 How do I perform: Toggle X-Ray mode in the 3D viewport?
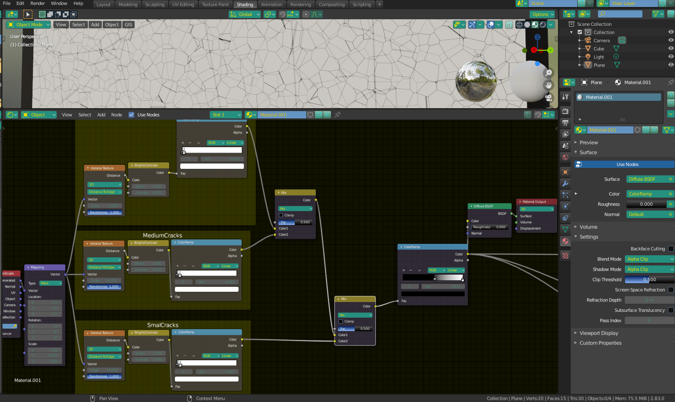tap(509, 25)
